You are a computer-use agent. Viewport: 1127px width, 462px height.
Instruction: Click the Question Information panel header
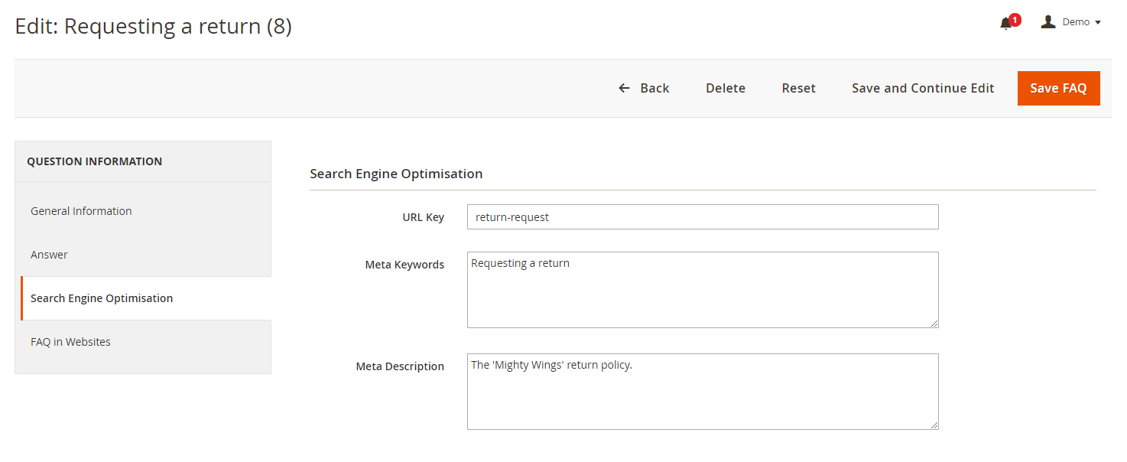coord(95,161)
